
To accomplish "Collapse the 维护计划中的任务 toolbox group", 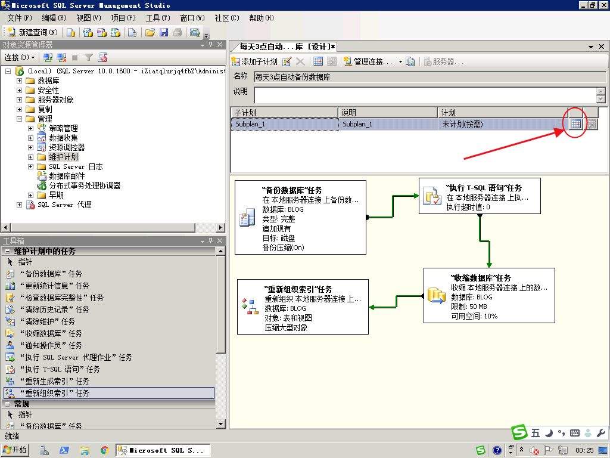I will point(7,252).
